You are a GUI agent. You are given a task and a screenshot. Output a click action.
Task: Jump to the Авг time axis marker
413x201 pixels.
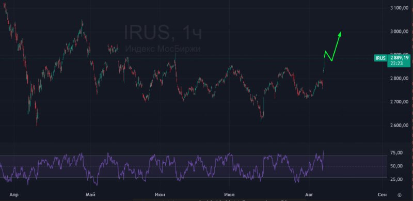point(309,195)
